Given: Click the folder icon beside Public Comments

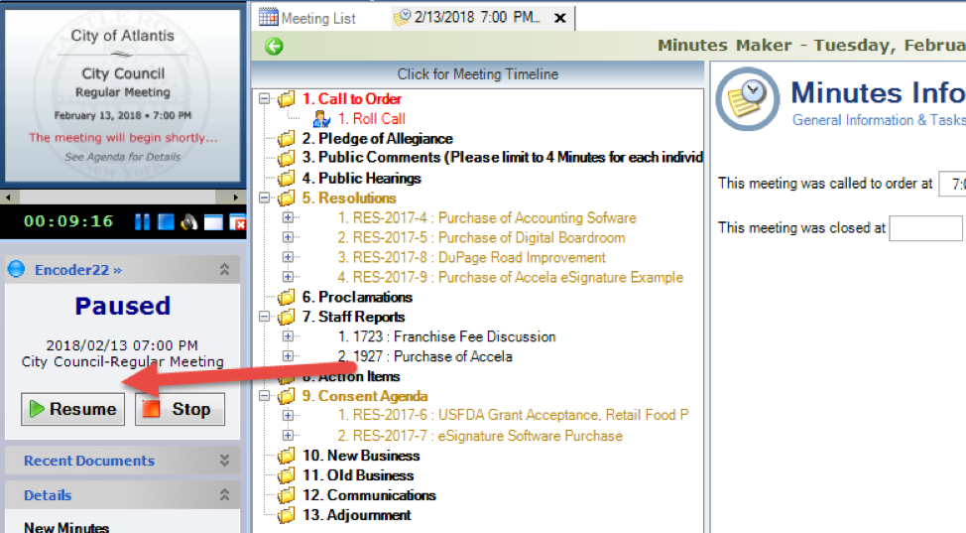Looking at the screenshot, I should pos(286,158).
